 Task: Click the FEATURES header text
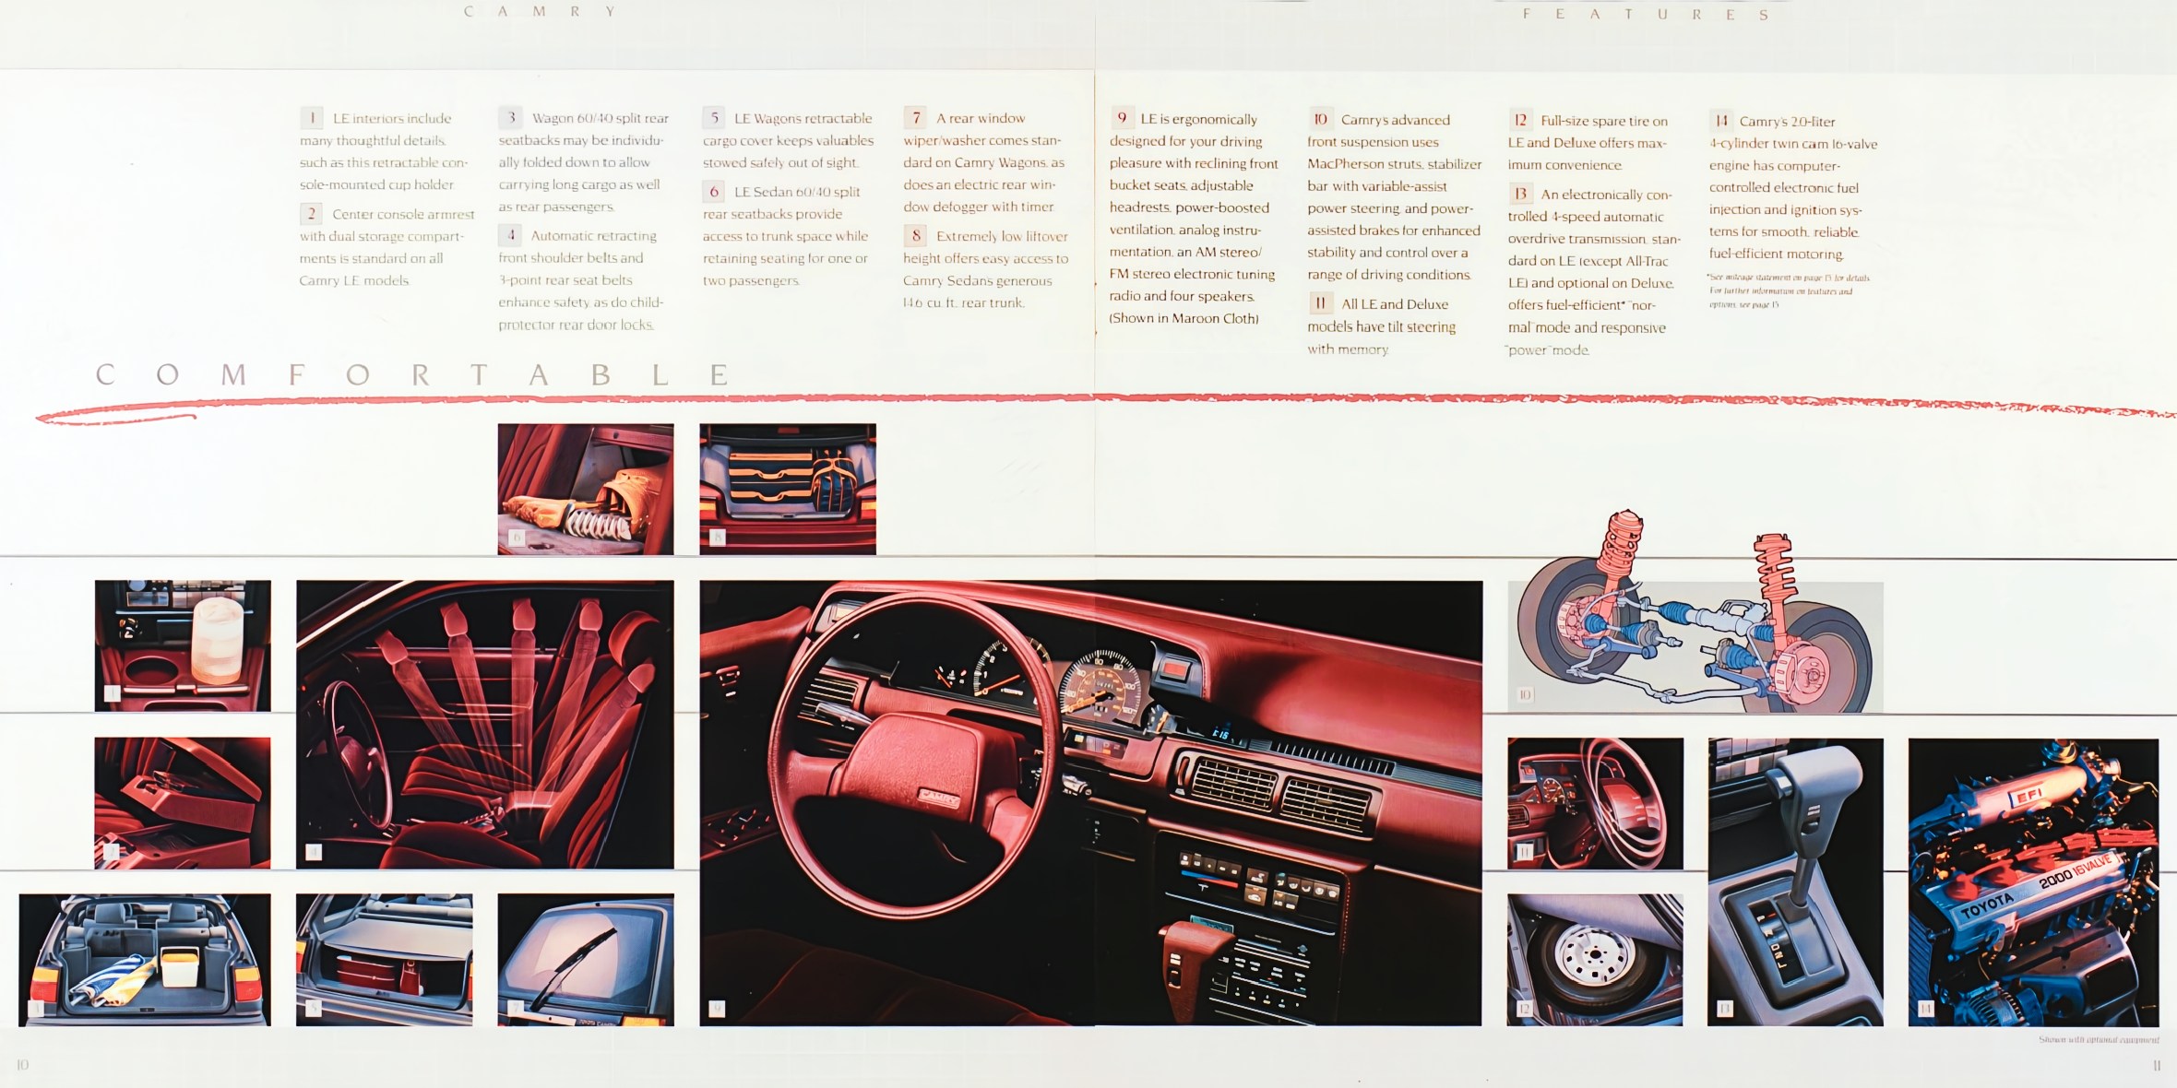pos(1646,15)
